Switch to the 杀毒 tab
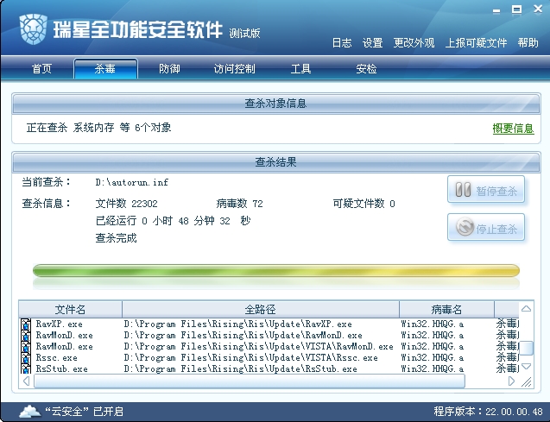550x422 pixels. (105, 69)
